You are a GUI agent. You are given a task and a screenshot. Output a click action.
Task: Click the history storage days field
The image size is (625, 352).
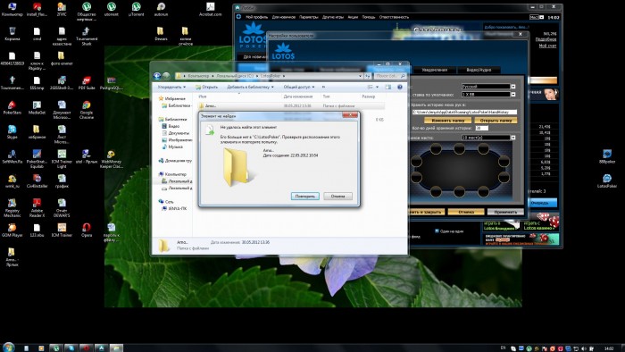click(481, 128)
